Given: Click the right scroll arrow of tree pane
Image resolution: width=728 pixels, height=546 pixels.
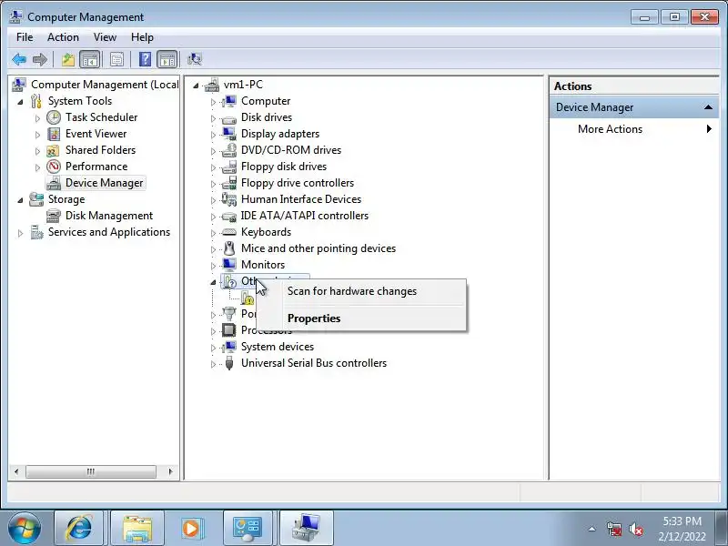Looking at the screenshot, I should tap(170, 471).
